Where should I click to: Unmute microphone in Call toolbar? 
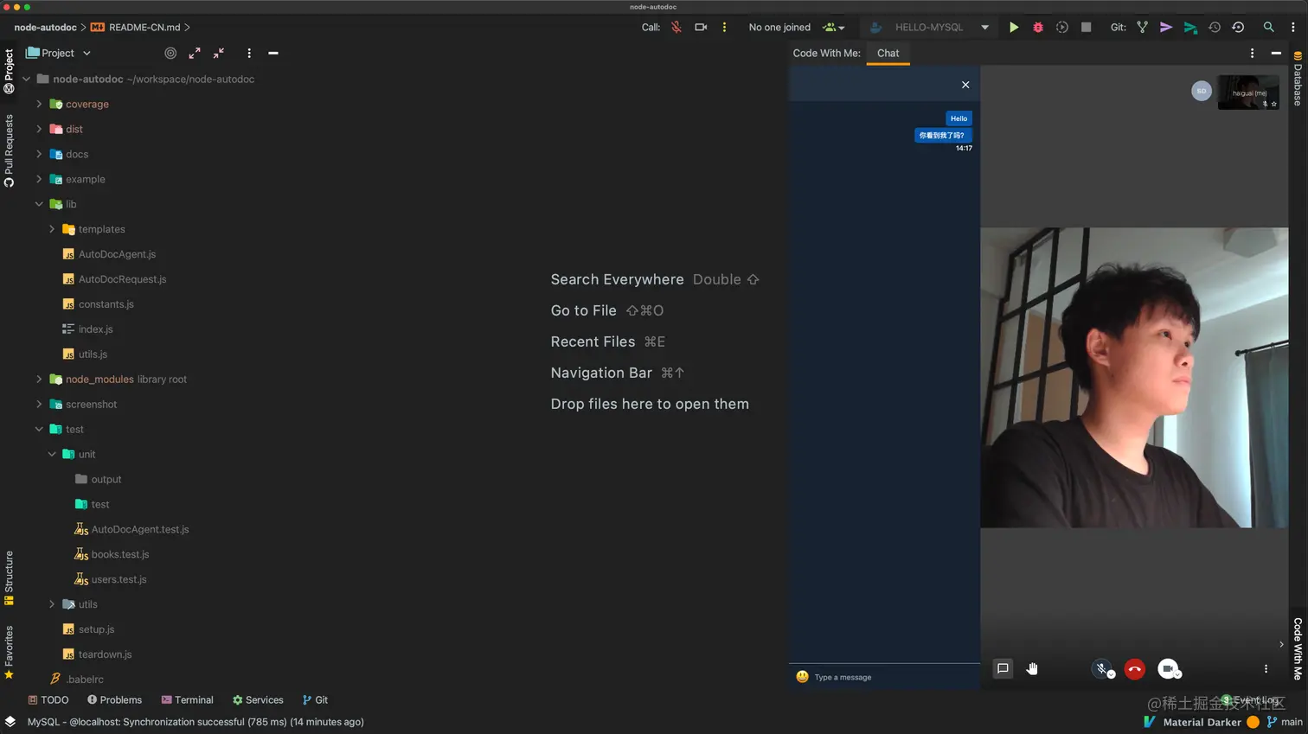(x=676, y=27)
